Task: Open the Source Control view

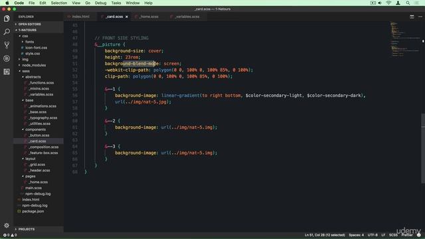Action: click(x=7, y=45)
